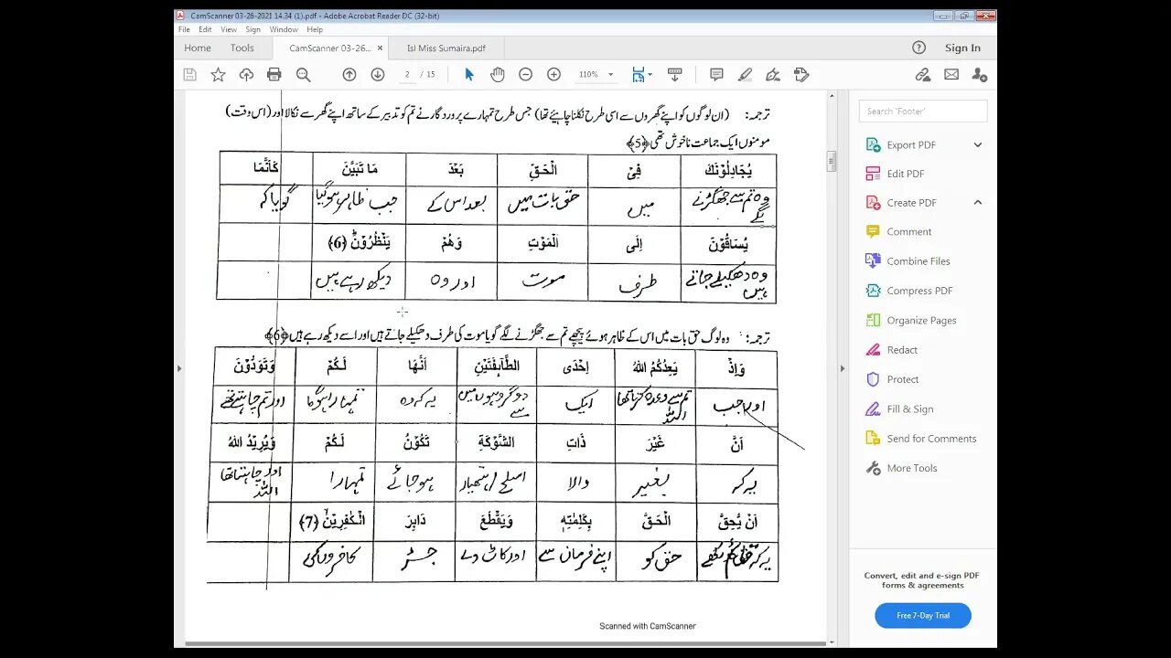The width and height of the screenshot is (1171, 658).
Task: Select the CamScanner 03-26 document tab
Action: pos(329,48)
